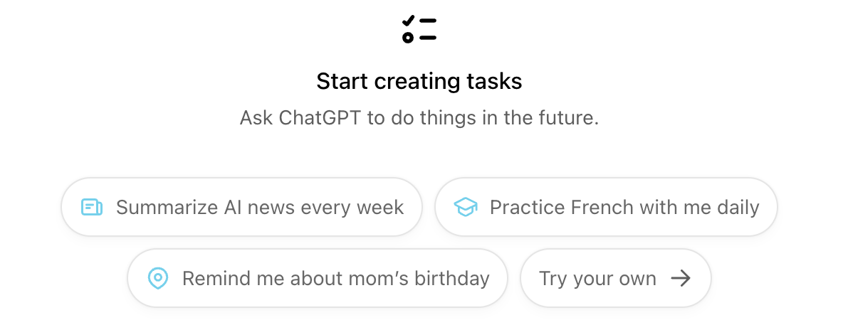Click the newspaper icon in the AI news suggestion
The image size is (843, 320).
click(x=92, y=207)
